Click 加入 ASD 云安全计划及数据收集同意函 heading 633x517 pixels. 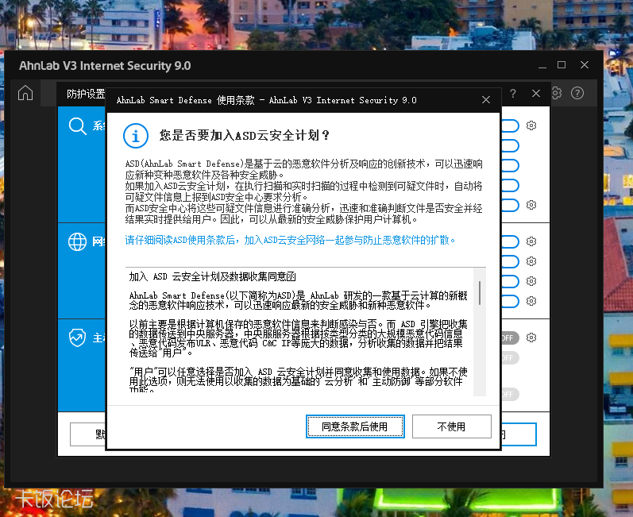click(212, 276)
